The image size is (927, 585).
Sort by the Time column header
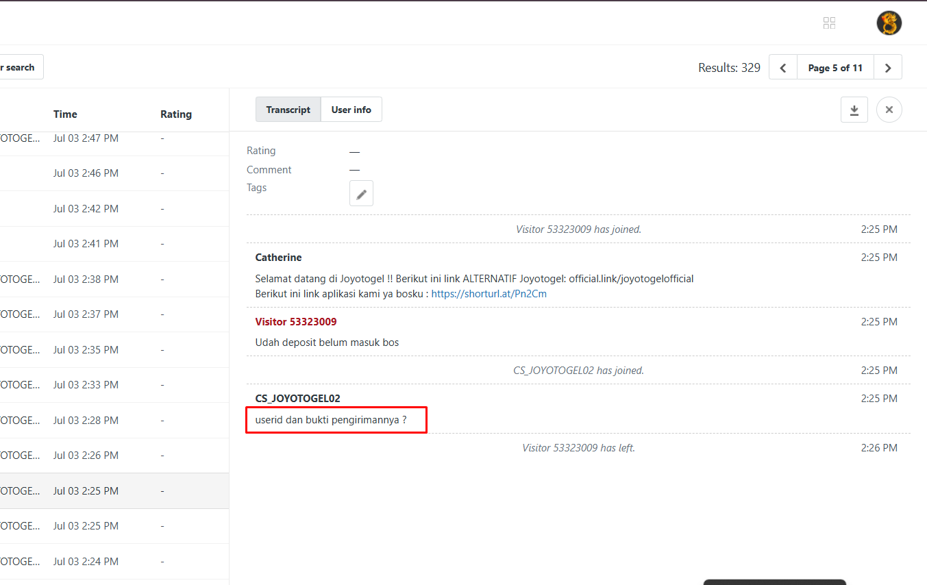click(65, 114)
